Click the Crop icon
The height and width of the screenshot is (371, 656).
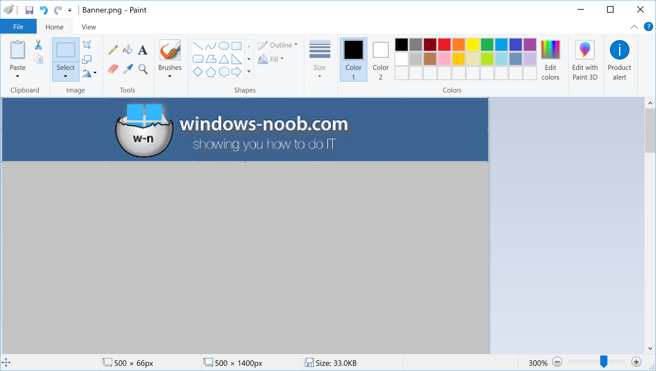pos(87,45)
